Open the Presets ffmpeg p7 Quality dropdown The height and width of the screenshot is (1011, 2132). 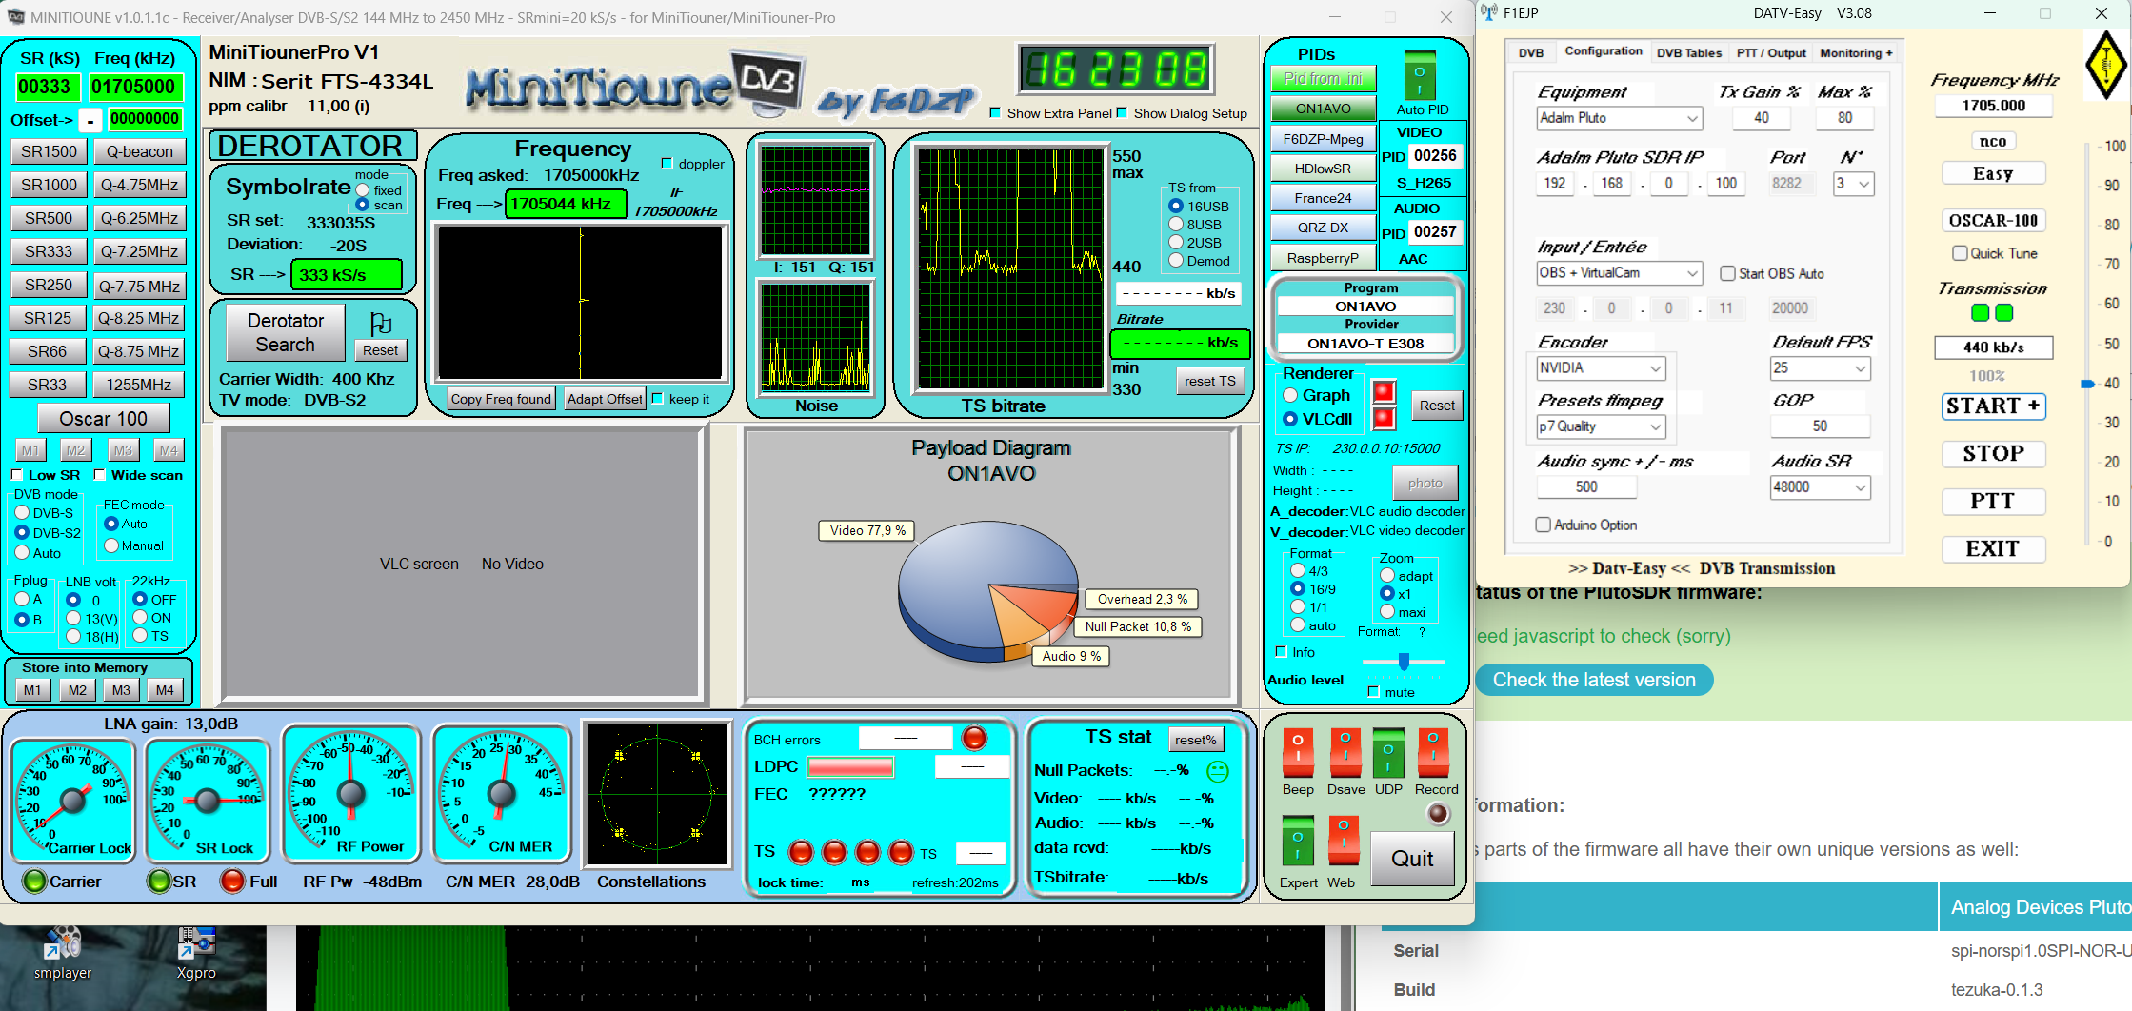[1601, 426]
